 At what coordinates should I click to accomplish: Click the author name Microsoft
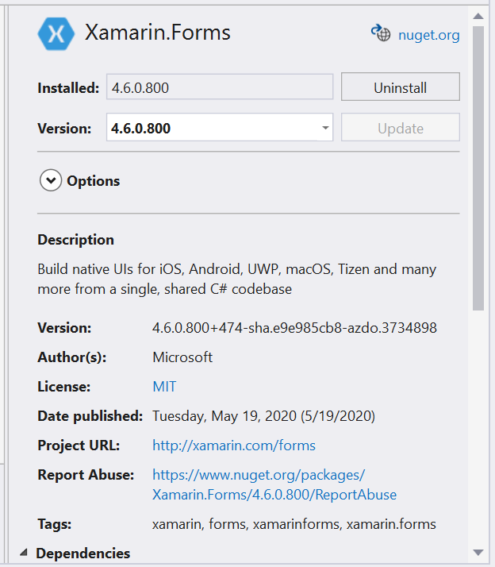tap(182, 357)
